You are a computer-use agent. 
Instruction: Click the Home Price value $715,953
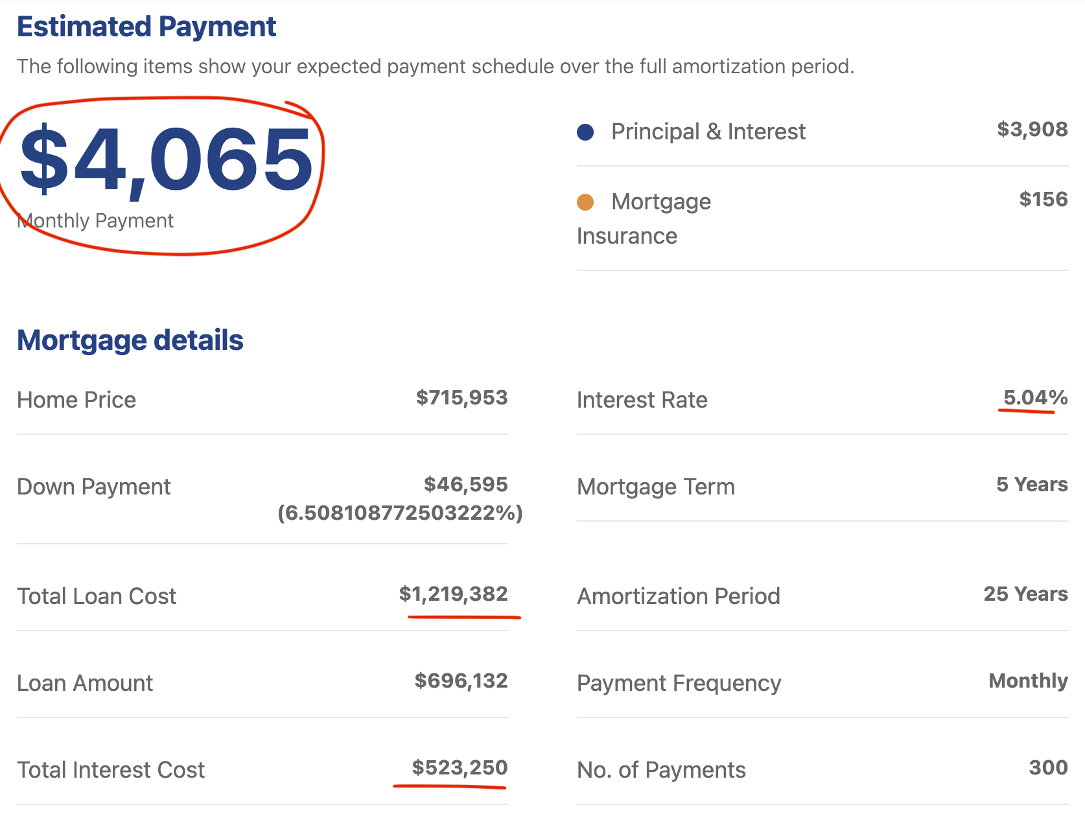pos(461,398)
